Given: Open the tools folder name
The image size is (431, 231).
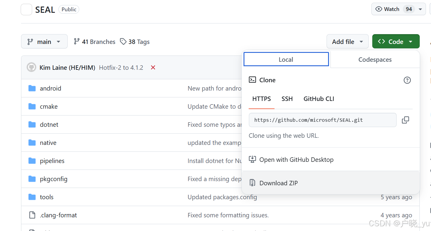Looking at the screenshot, I should coord(47,197).
